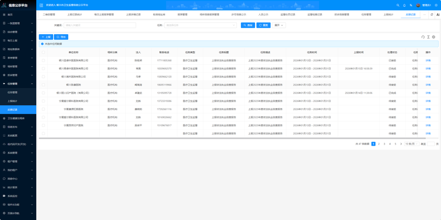Switch to the 监督检查记录 tab
Screen dimensions: 441x220
[315, 14]
